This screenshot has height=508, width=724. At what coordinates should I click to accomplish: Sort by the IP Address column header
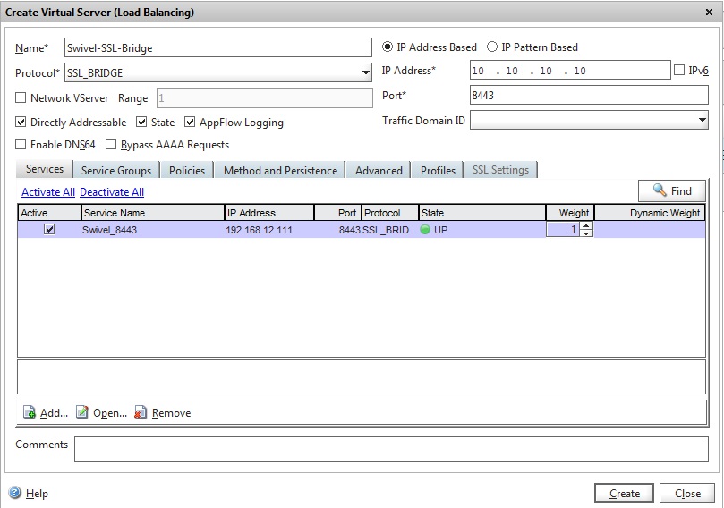point(269,213)
